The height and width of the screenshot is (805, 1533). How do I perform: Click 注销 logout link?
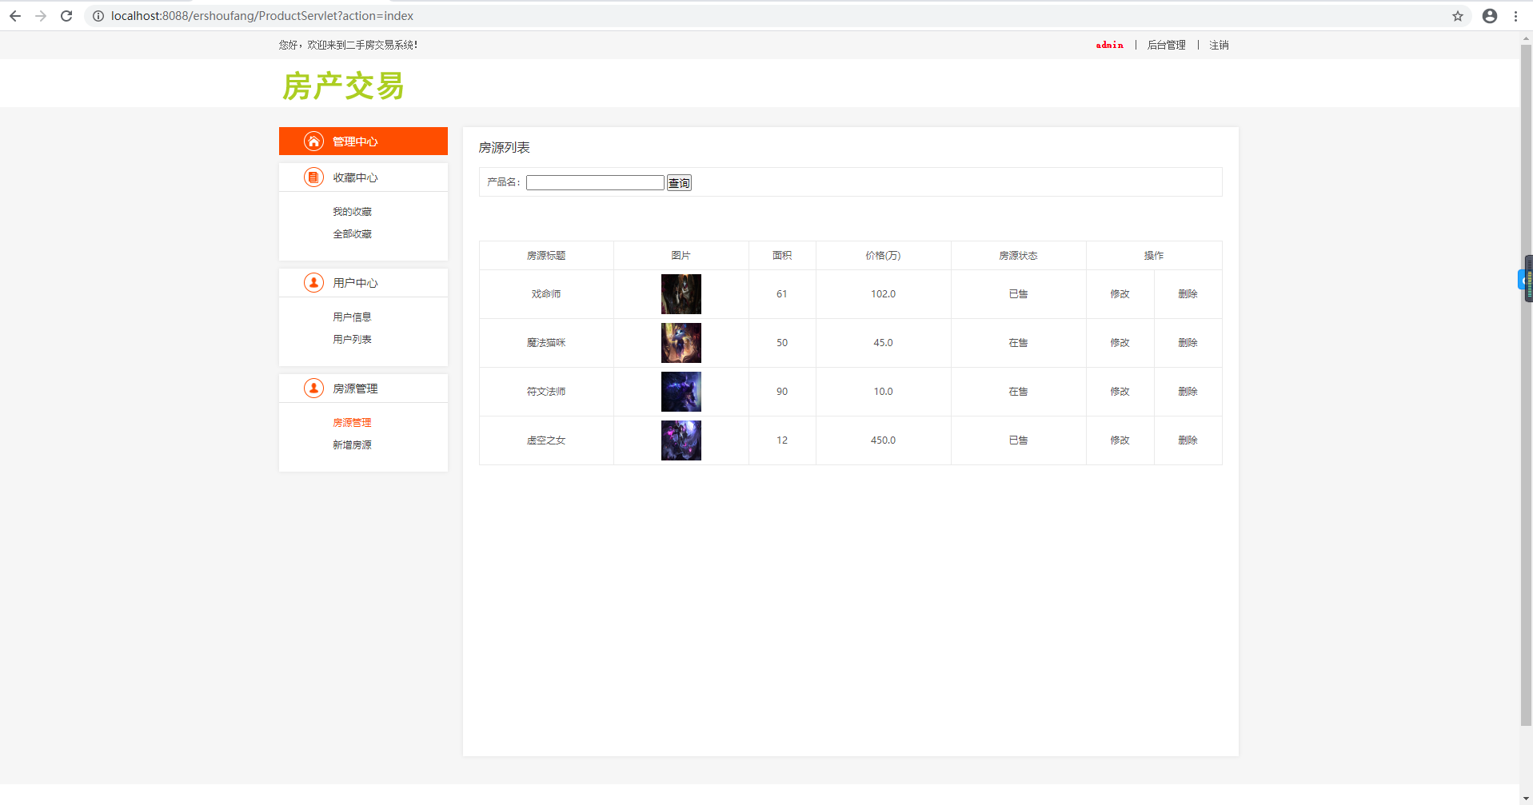(1219, 46)
